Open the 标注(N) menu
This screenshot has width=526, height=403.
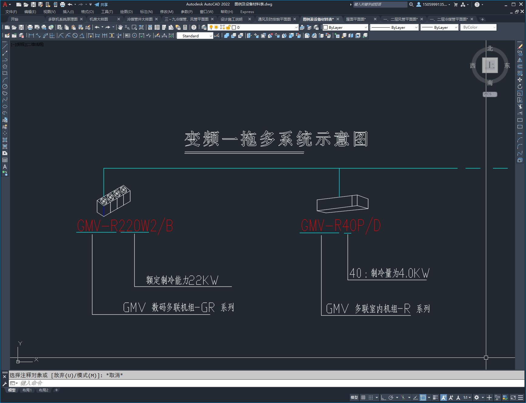pos(146,12)
